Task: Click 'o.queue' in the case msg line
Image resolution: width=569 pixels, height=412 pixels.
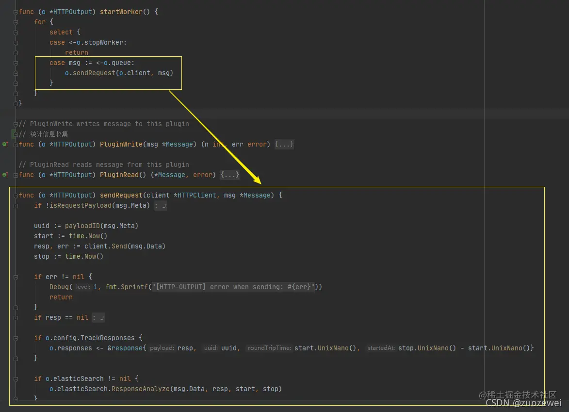Action: [x=117, y=63]
